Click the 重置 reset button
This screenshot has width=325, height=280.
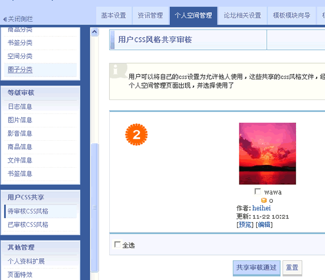click(x=292, y=268)
